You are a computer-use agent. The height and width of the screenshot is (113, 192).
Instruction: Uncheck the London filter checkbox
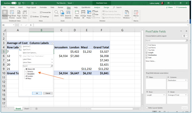tap(26, 76)
